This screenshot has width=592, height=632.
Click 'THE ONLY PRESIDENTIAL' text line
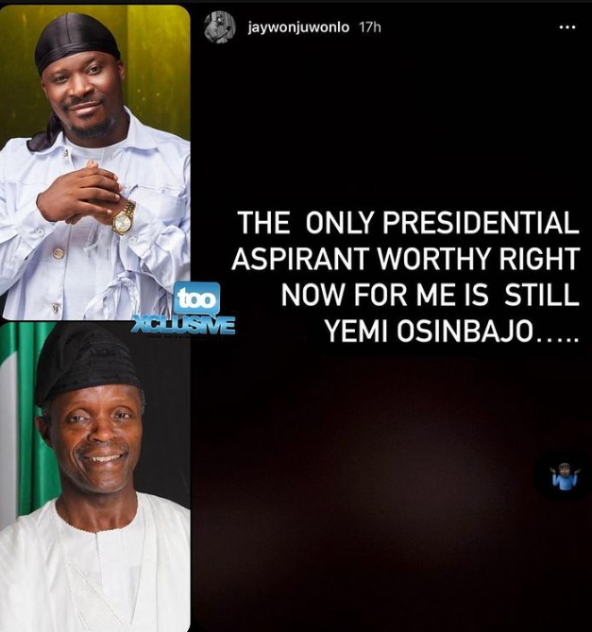click(x=408, y=223)
